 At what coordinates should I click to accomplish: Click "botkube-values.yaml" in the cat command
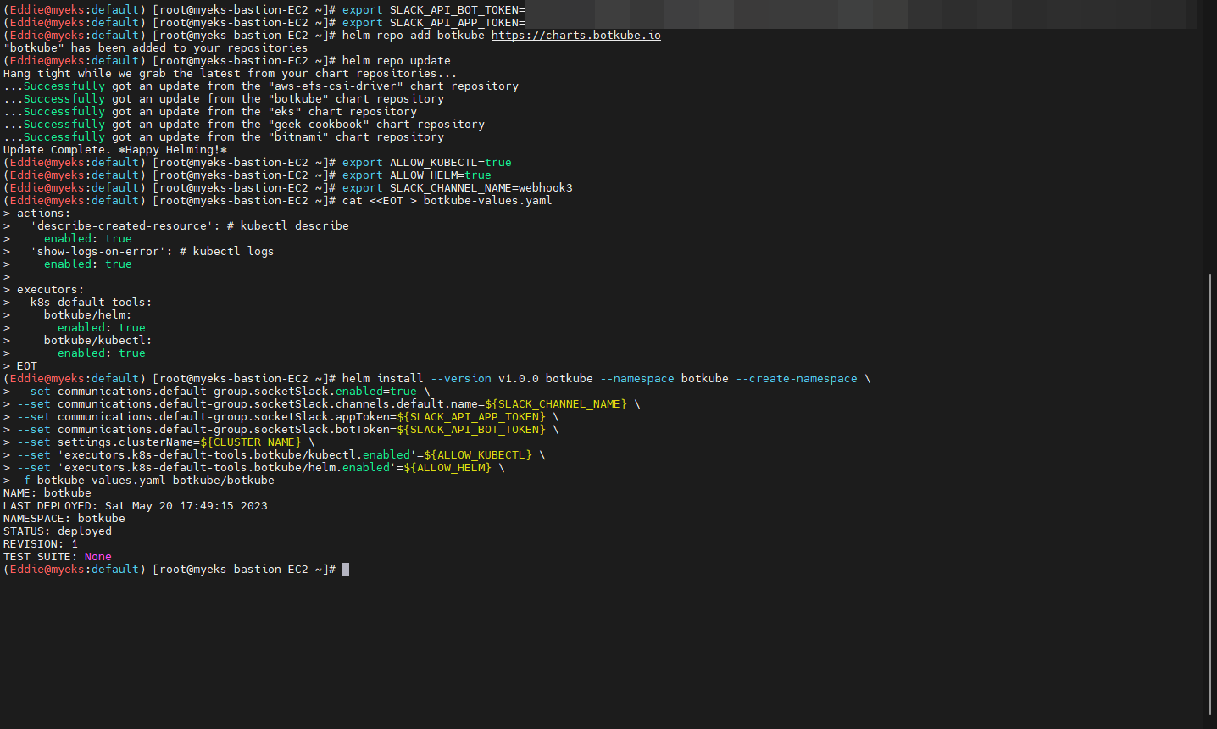(x=488, y=201)
